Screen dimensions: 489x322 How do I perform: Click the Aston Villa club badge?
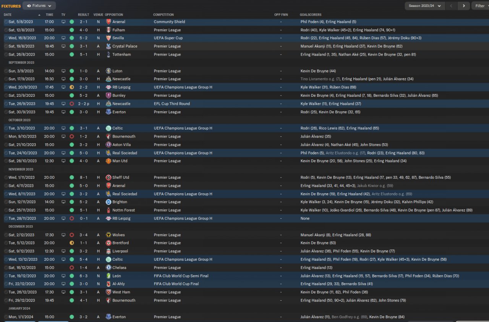(x=108, y=145)
